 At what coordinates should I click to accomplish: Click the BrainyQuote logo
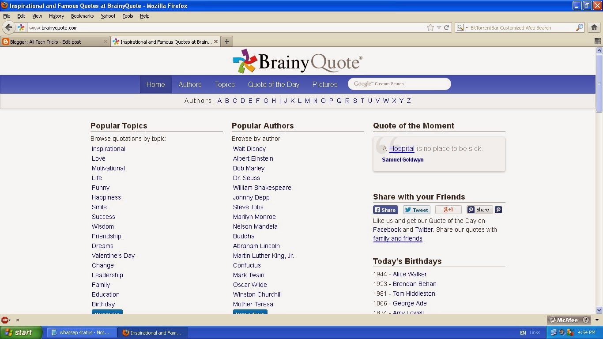(x=298, y=62)
